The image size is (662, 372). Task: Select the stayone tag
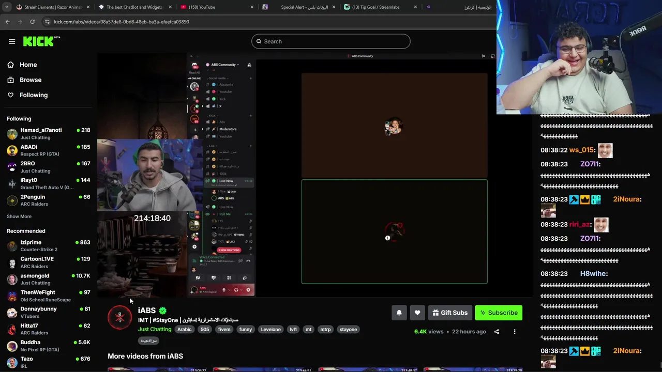point(348,329)
